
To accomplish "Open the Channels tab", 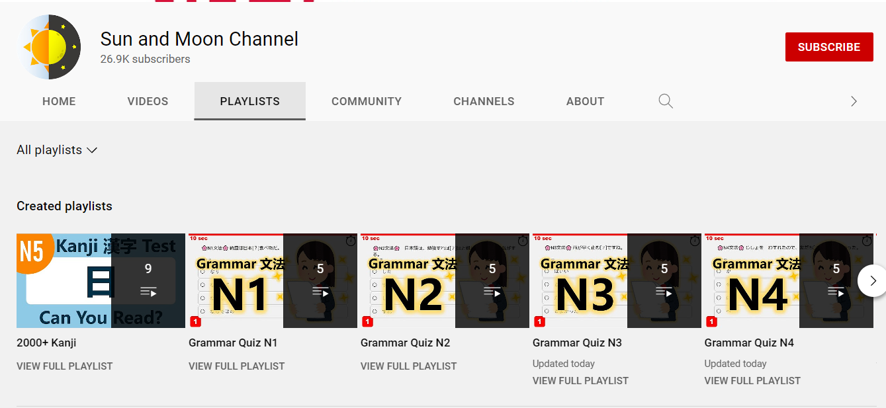I will [484, 101].
